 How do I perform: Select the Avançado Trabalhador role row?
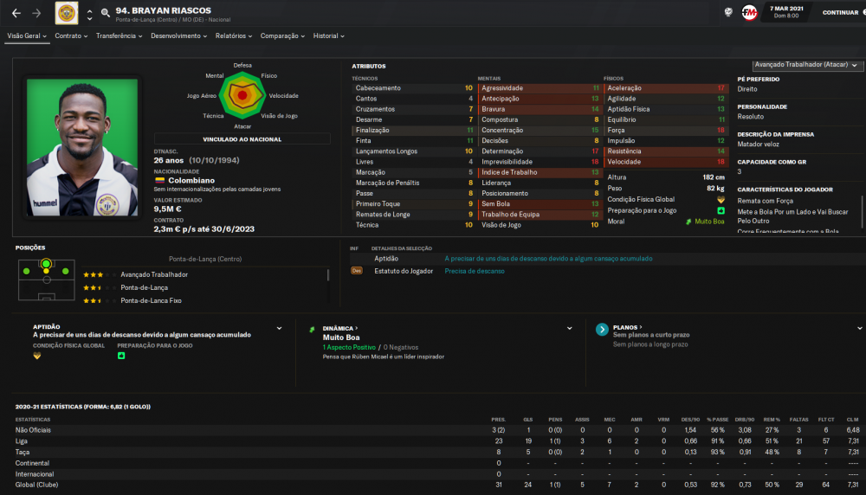tap(204, 274)
